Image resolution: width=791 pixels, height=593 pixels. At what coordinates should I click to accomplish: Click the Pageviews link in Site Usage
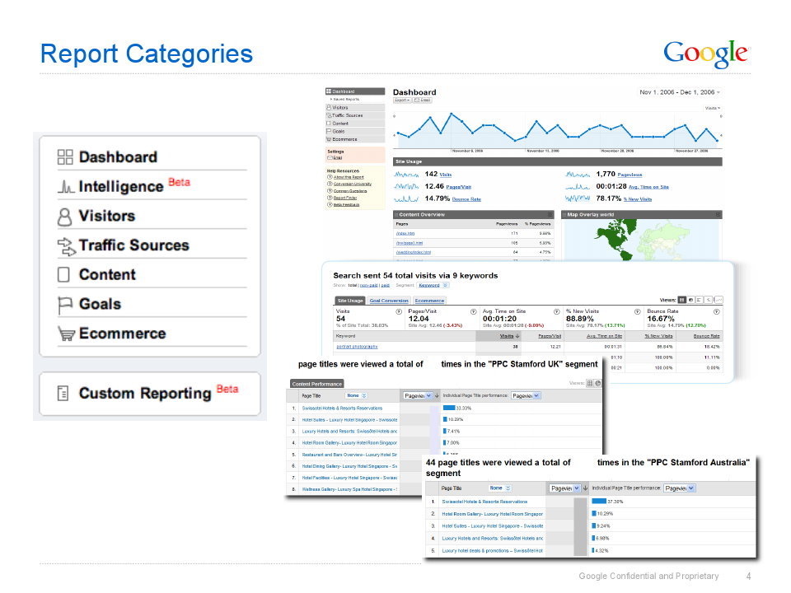(630, 175)
